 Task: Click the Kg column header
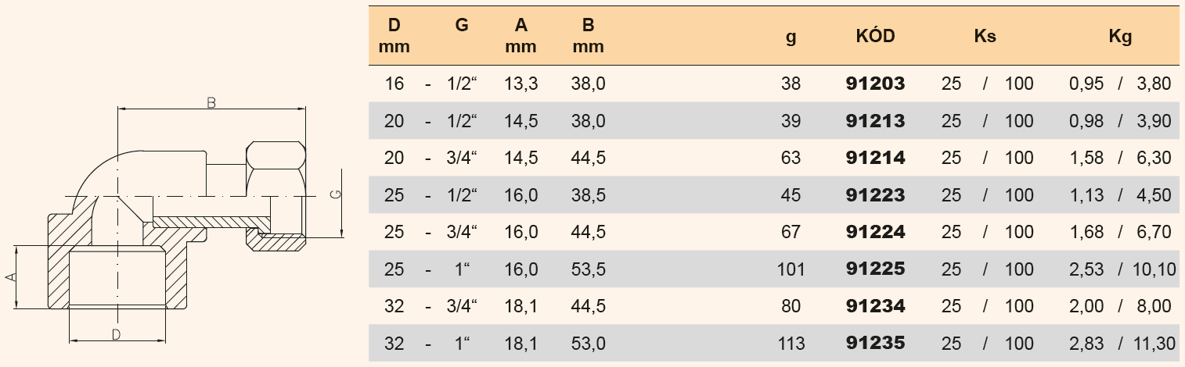coord(1120,36)
